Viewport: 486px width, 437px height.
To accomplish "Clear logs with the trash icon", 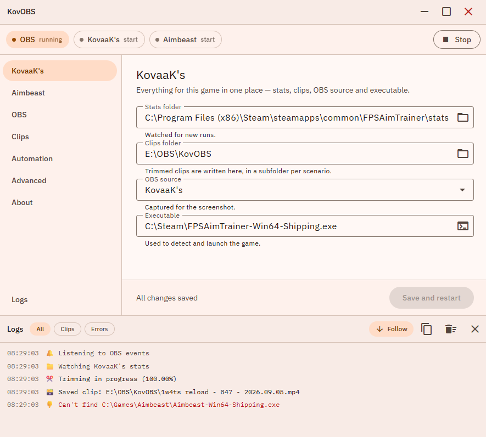I will pyautogui.click(x=451, y=329).
